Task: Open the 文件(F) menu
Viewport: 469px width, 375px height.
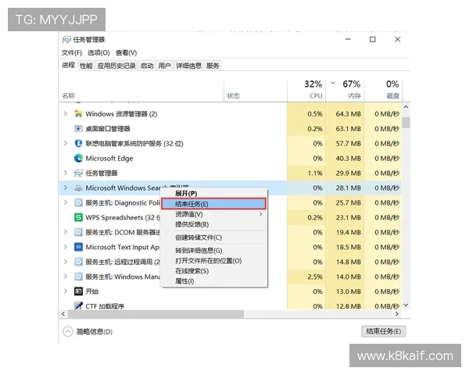Action: [x=71, y=53]
